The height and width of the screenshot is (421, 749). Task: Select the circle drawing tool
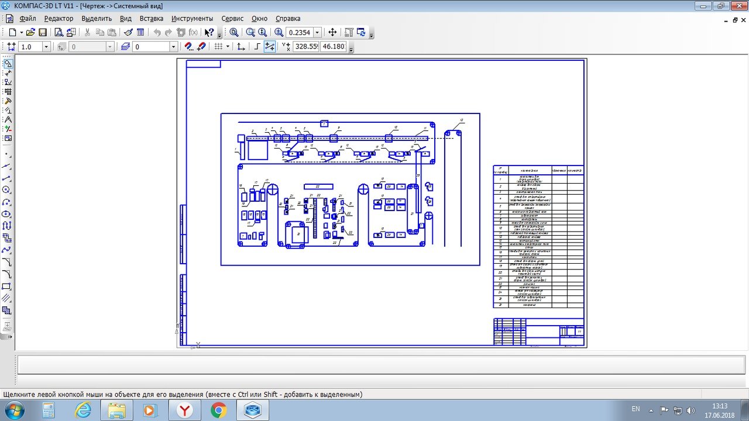pyautogui.click(x=7, y=189)
